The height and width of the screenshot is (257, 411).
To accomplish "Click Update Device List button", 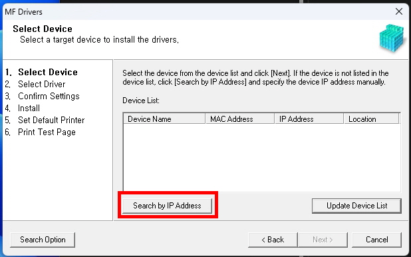I will 356,206.
